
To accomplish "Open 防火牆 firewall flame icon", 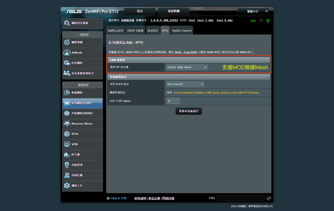I will coord(67,155).
